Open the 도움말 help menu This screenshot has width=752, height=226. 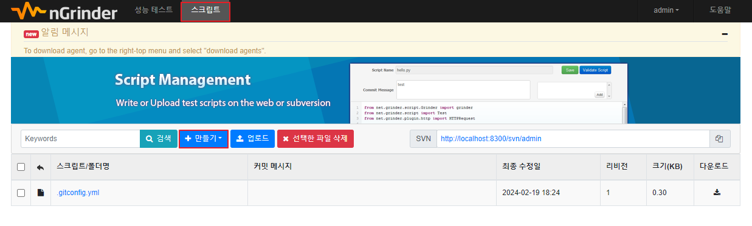720,10
